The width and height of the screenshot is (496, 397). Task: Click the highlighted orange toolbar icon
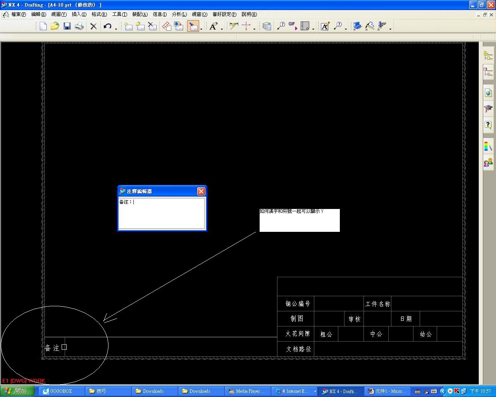coord(193,26)
